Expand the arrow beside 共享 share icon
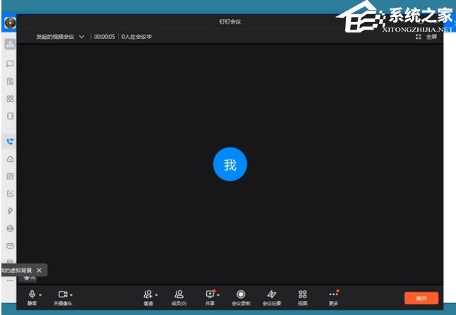The height and width of the screenshot is (315, 456). click(x=218, y=295)
